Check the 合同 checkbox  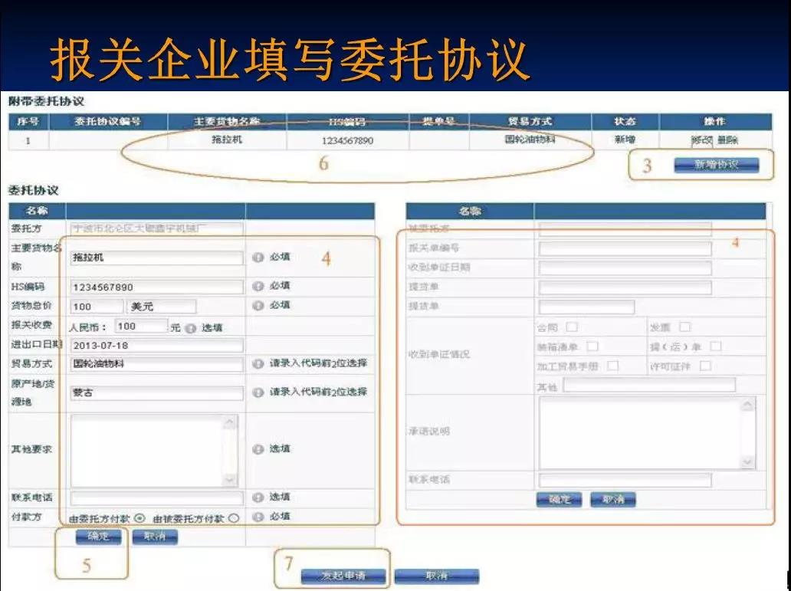572,327
